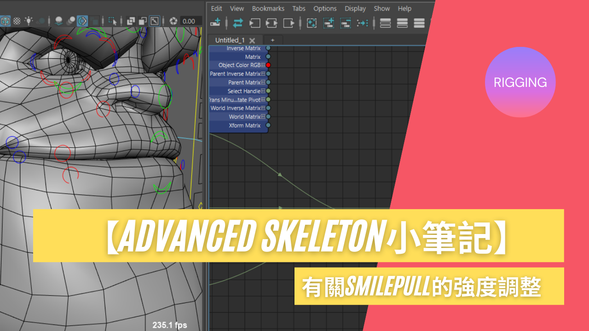Expand Trans Minu...tate Pivot attribute
Viewport: 589px width, 331px height.
pyautogui.click(x=263, y=99)
